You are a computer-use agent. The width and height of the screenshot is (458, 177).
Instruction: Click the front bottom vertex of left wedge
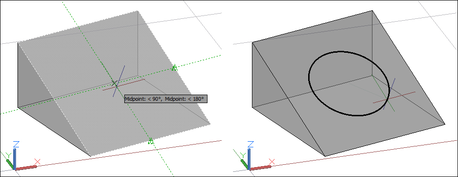point(91,156)
